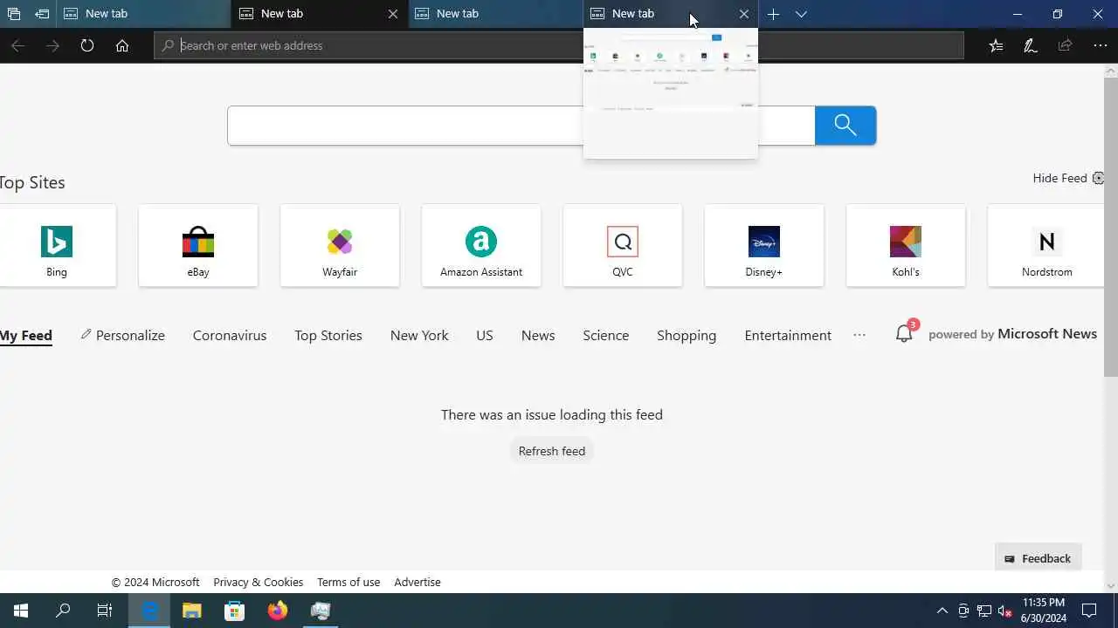The height and width of the screenshot is (628, 1118).
Task: Open the tabs you've set aside icon
Action: 13,14
